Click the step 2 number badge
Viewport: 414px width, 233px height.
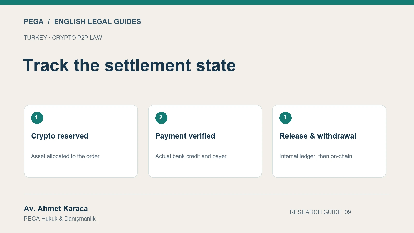(161, 118)
